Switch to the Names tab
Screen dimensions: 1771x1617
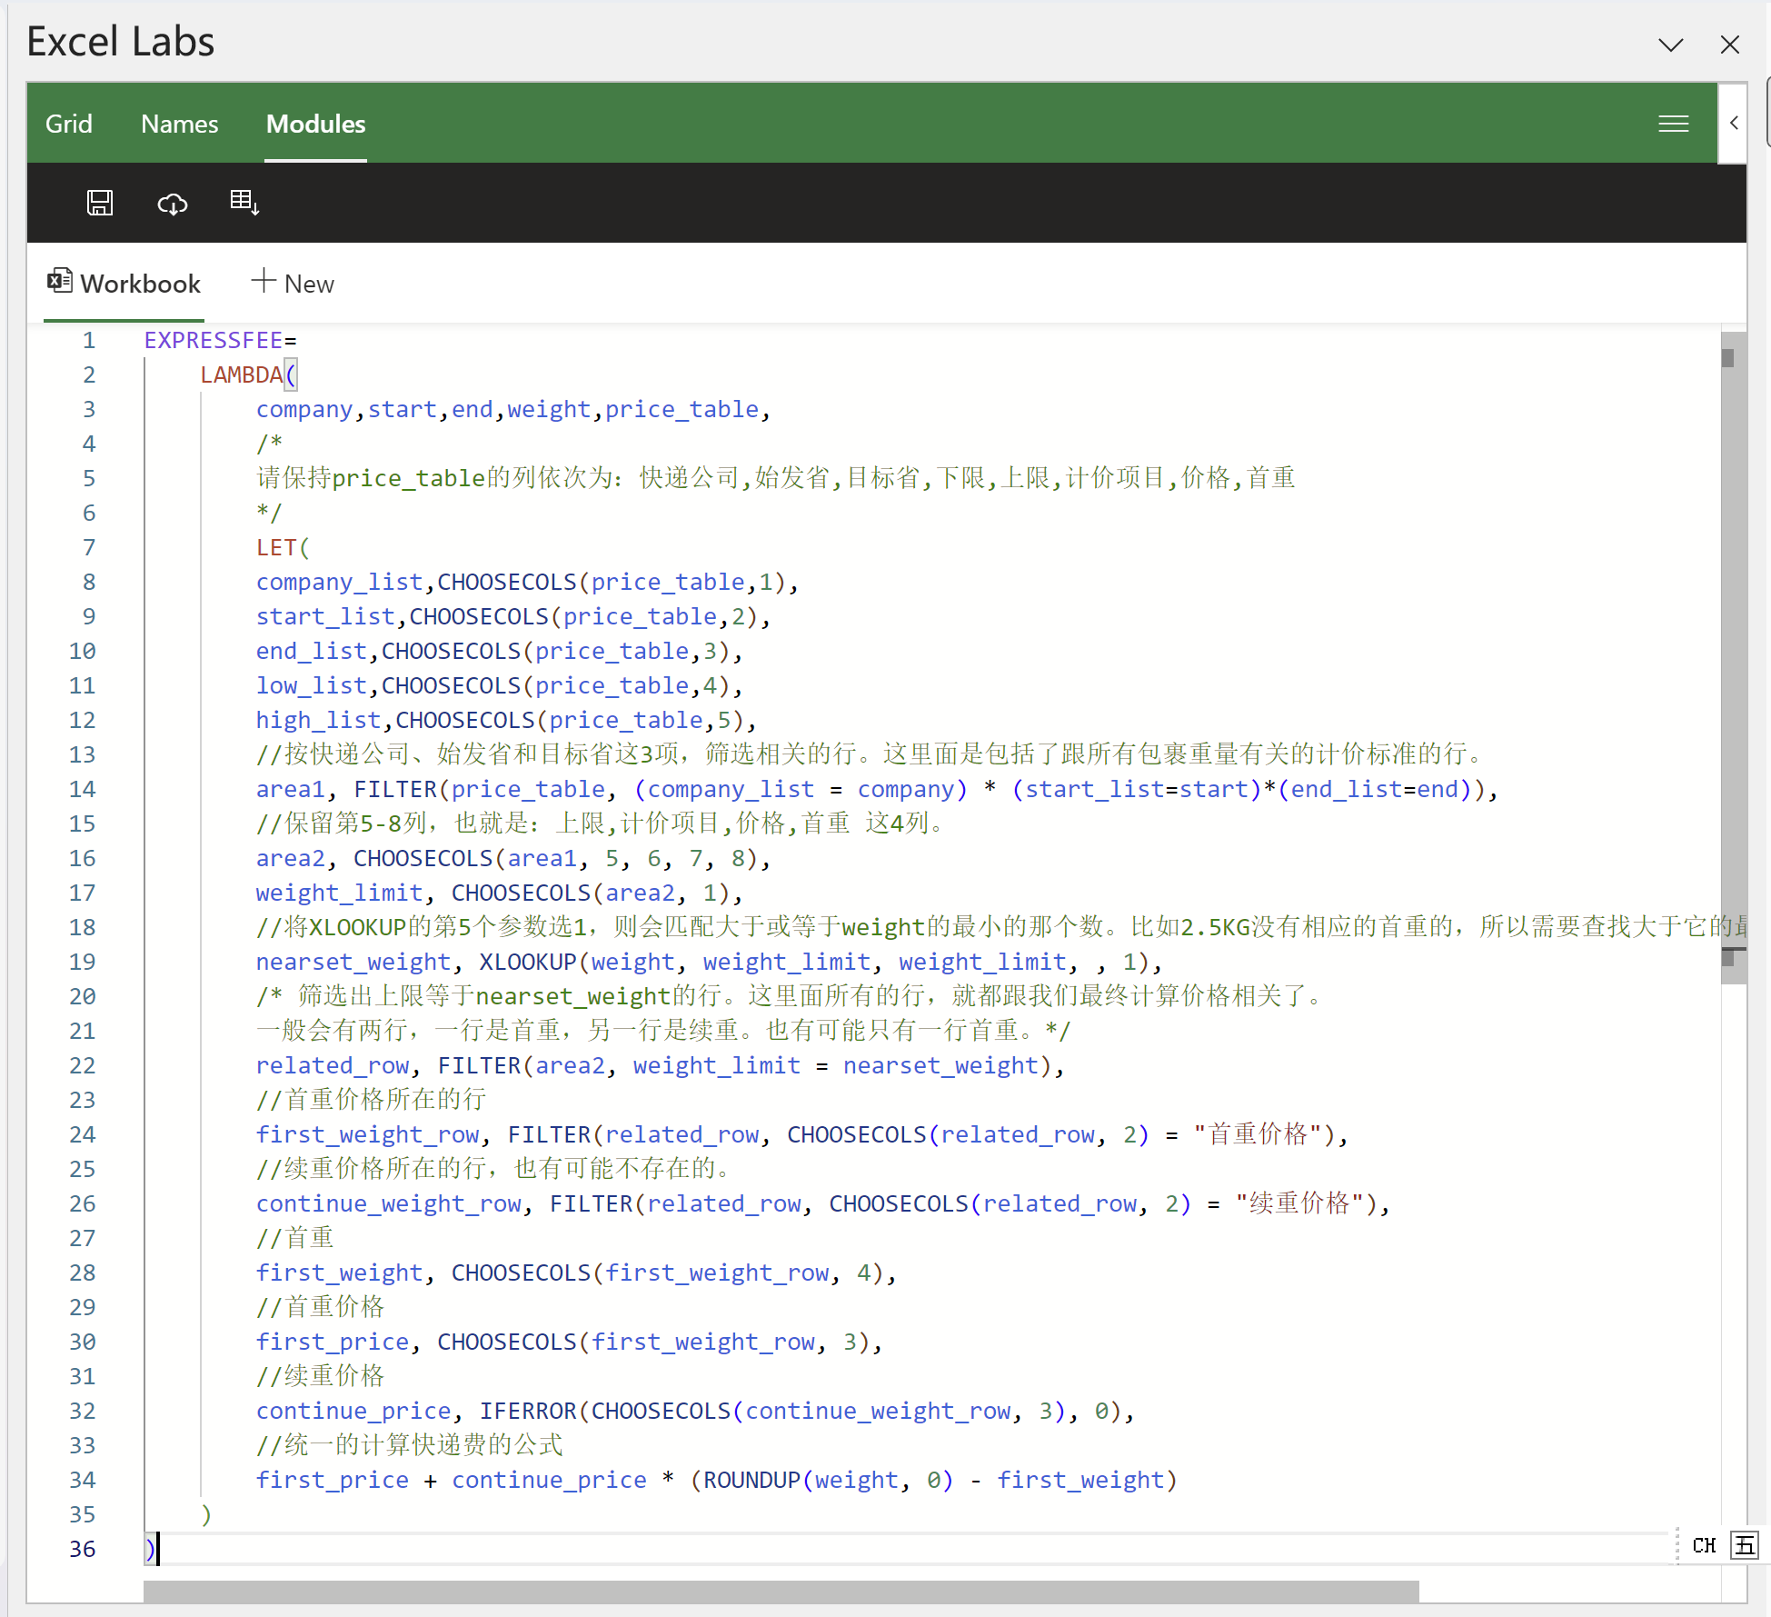[180, 124]
